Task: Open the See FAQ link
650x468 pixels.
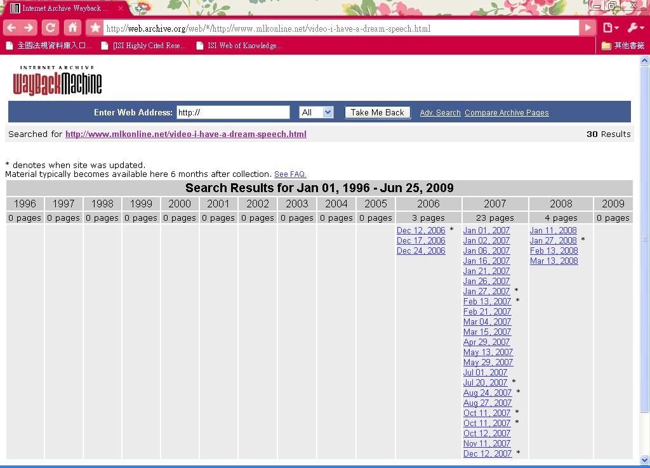Action: pos(290,174)
